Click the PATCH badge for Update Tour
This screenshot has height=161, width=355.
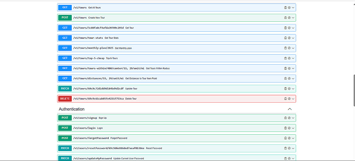pos(65,88)
